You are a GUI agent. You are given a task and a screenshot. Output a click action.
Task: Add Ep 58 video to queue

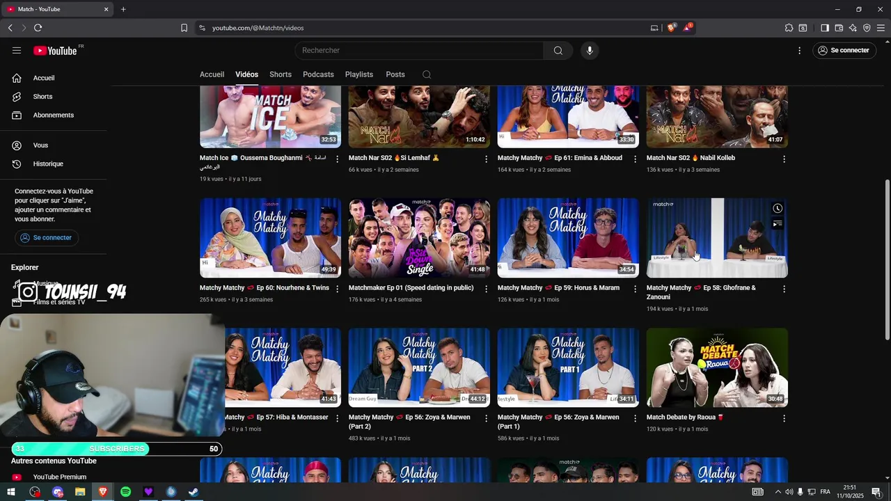(x=778, y=224)
